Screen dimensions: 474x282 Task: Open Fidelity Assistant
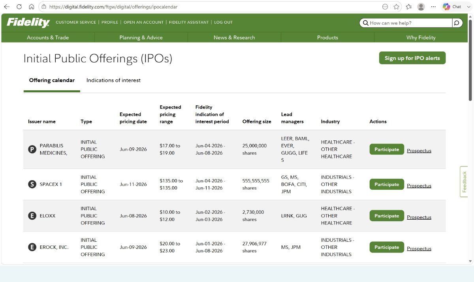click(x=189, y=22)
